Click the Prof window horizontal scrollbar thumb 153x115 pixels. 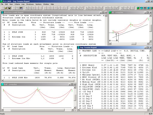[38, 110]
